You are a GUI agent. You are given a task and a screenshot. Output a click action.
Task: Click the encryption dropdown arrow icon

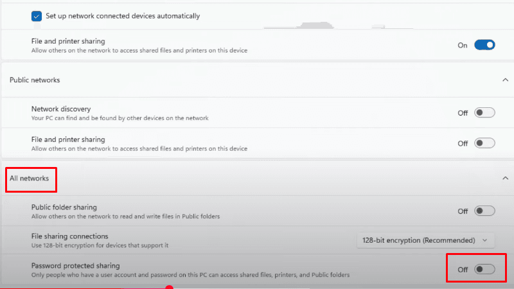click(485, 240)
